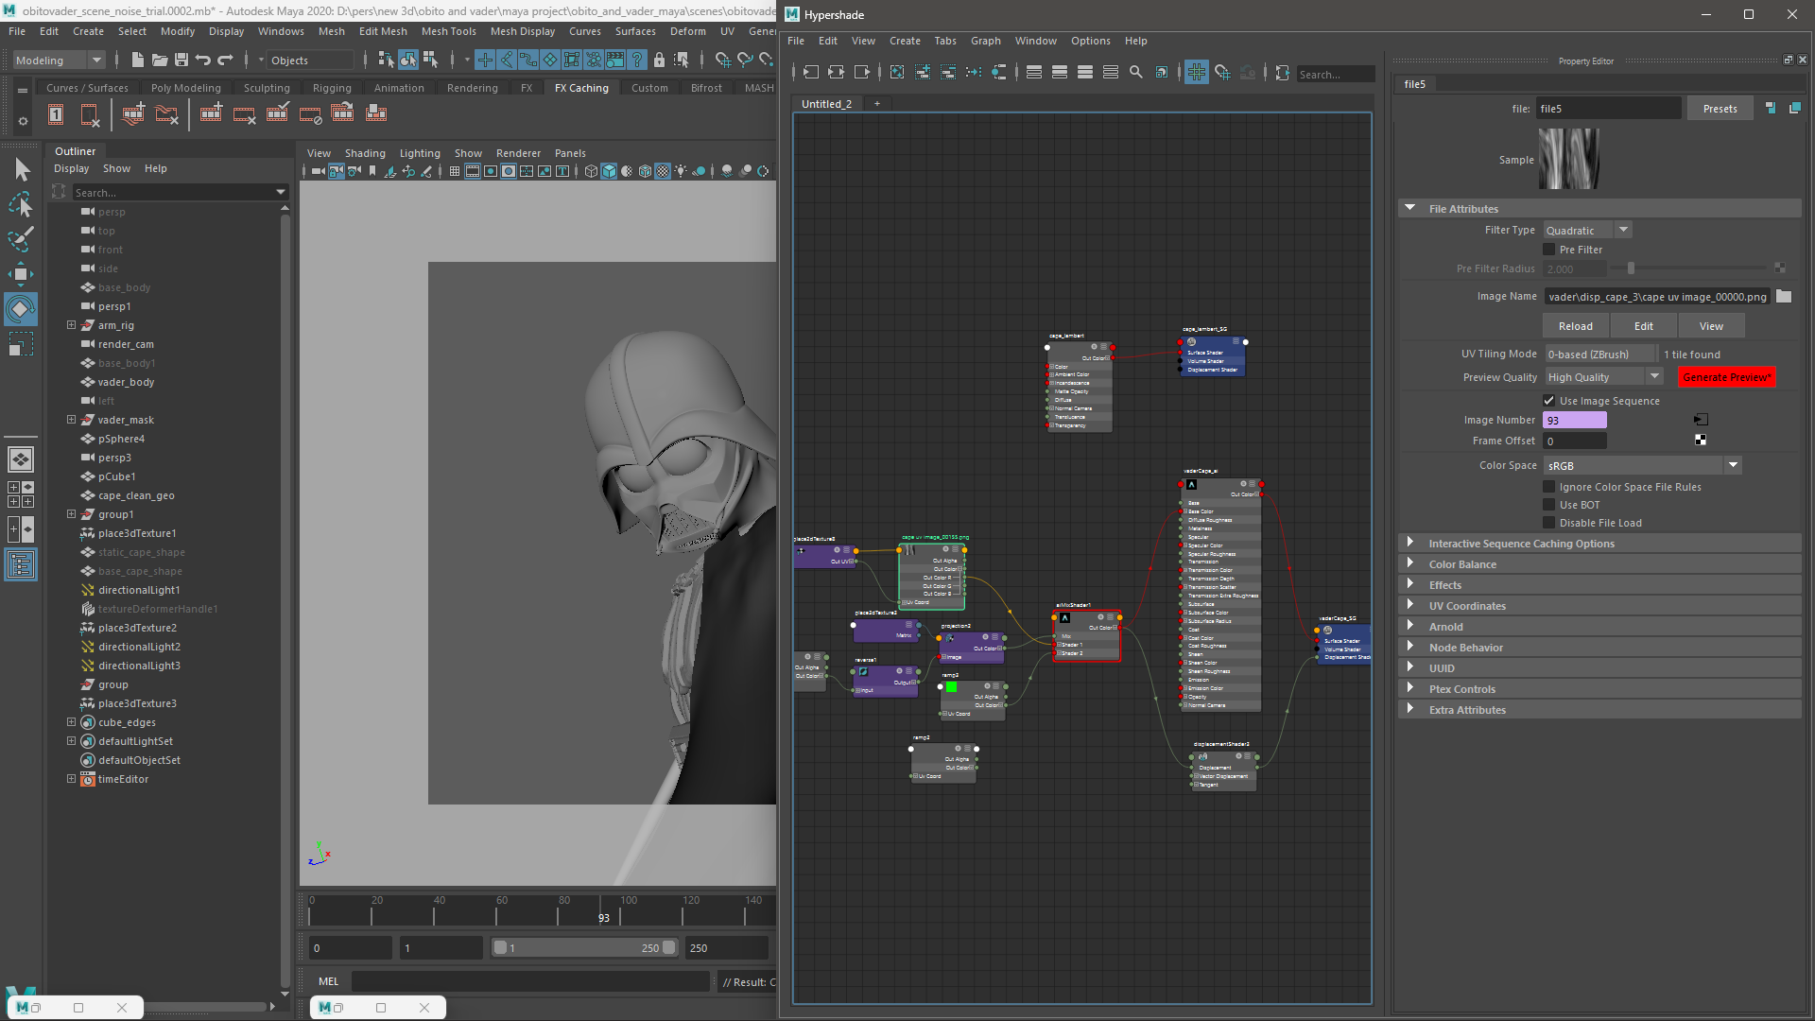The image size is (1815, 1021).
Task: Click the folder browse icon beside Image Name
Action: tap(1784, 297)
